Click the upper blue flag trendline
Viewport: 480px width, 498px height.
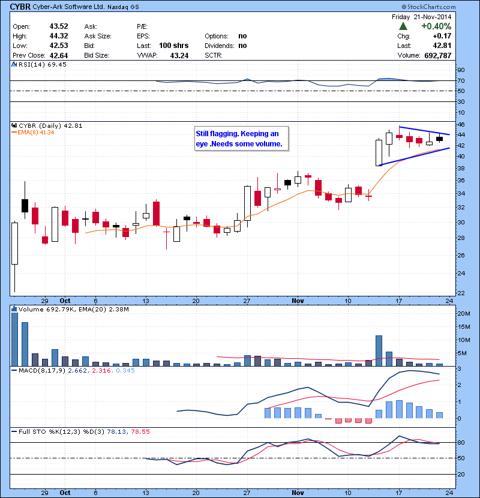pyautogui.click(x=424, y=131)
